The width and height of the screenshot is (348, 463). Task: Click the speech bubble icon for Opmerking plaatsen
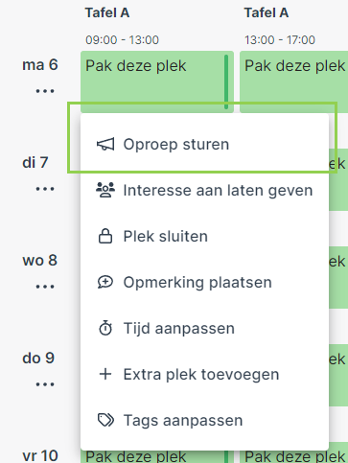click(x=105, y=283)
